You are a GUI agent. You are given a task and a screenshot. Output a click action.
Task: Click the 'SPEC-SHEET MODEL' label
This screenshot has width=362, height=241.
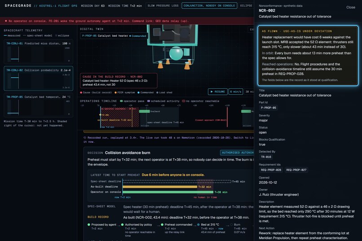102,206
